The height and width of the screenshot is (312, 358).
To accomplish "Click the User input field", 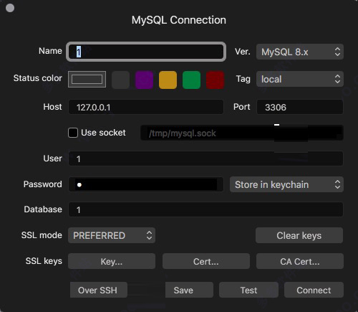I will 205,159.
